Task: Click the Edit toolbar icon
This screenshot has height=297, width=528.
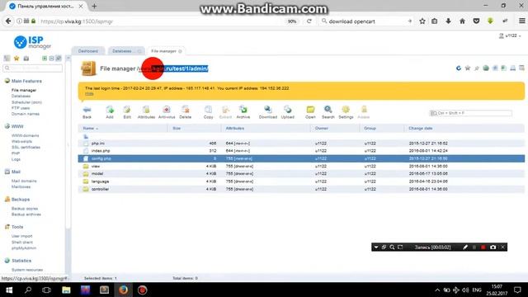Action: pyautogui.click(x=127, y=112)
